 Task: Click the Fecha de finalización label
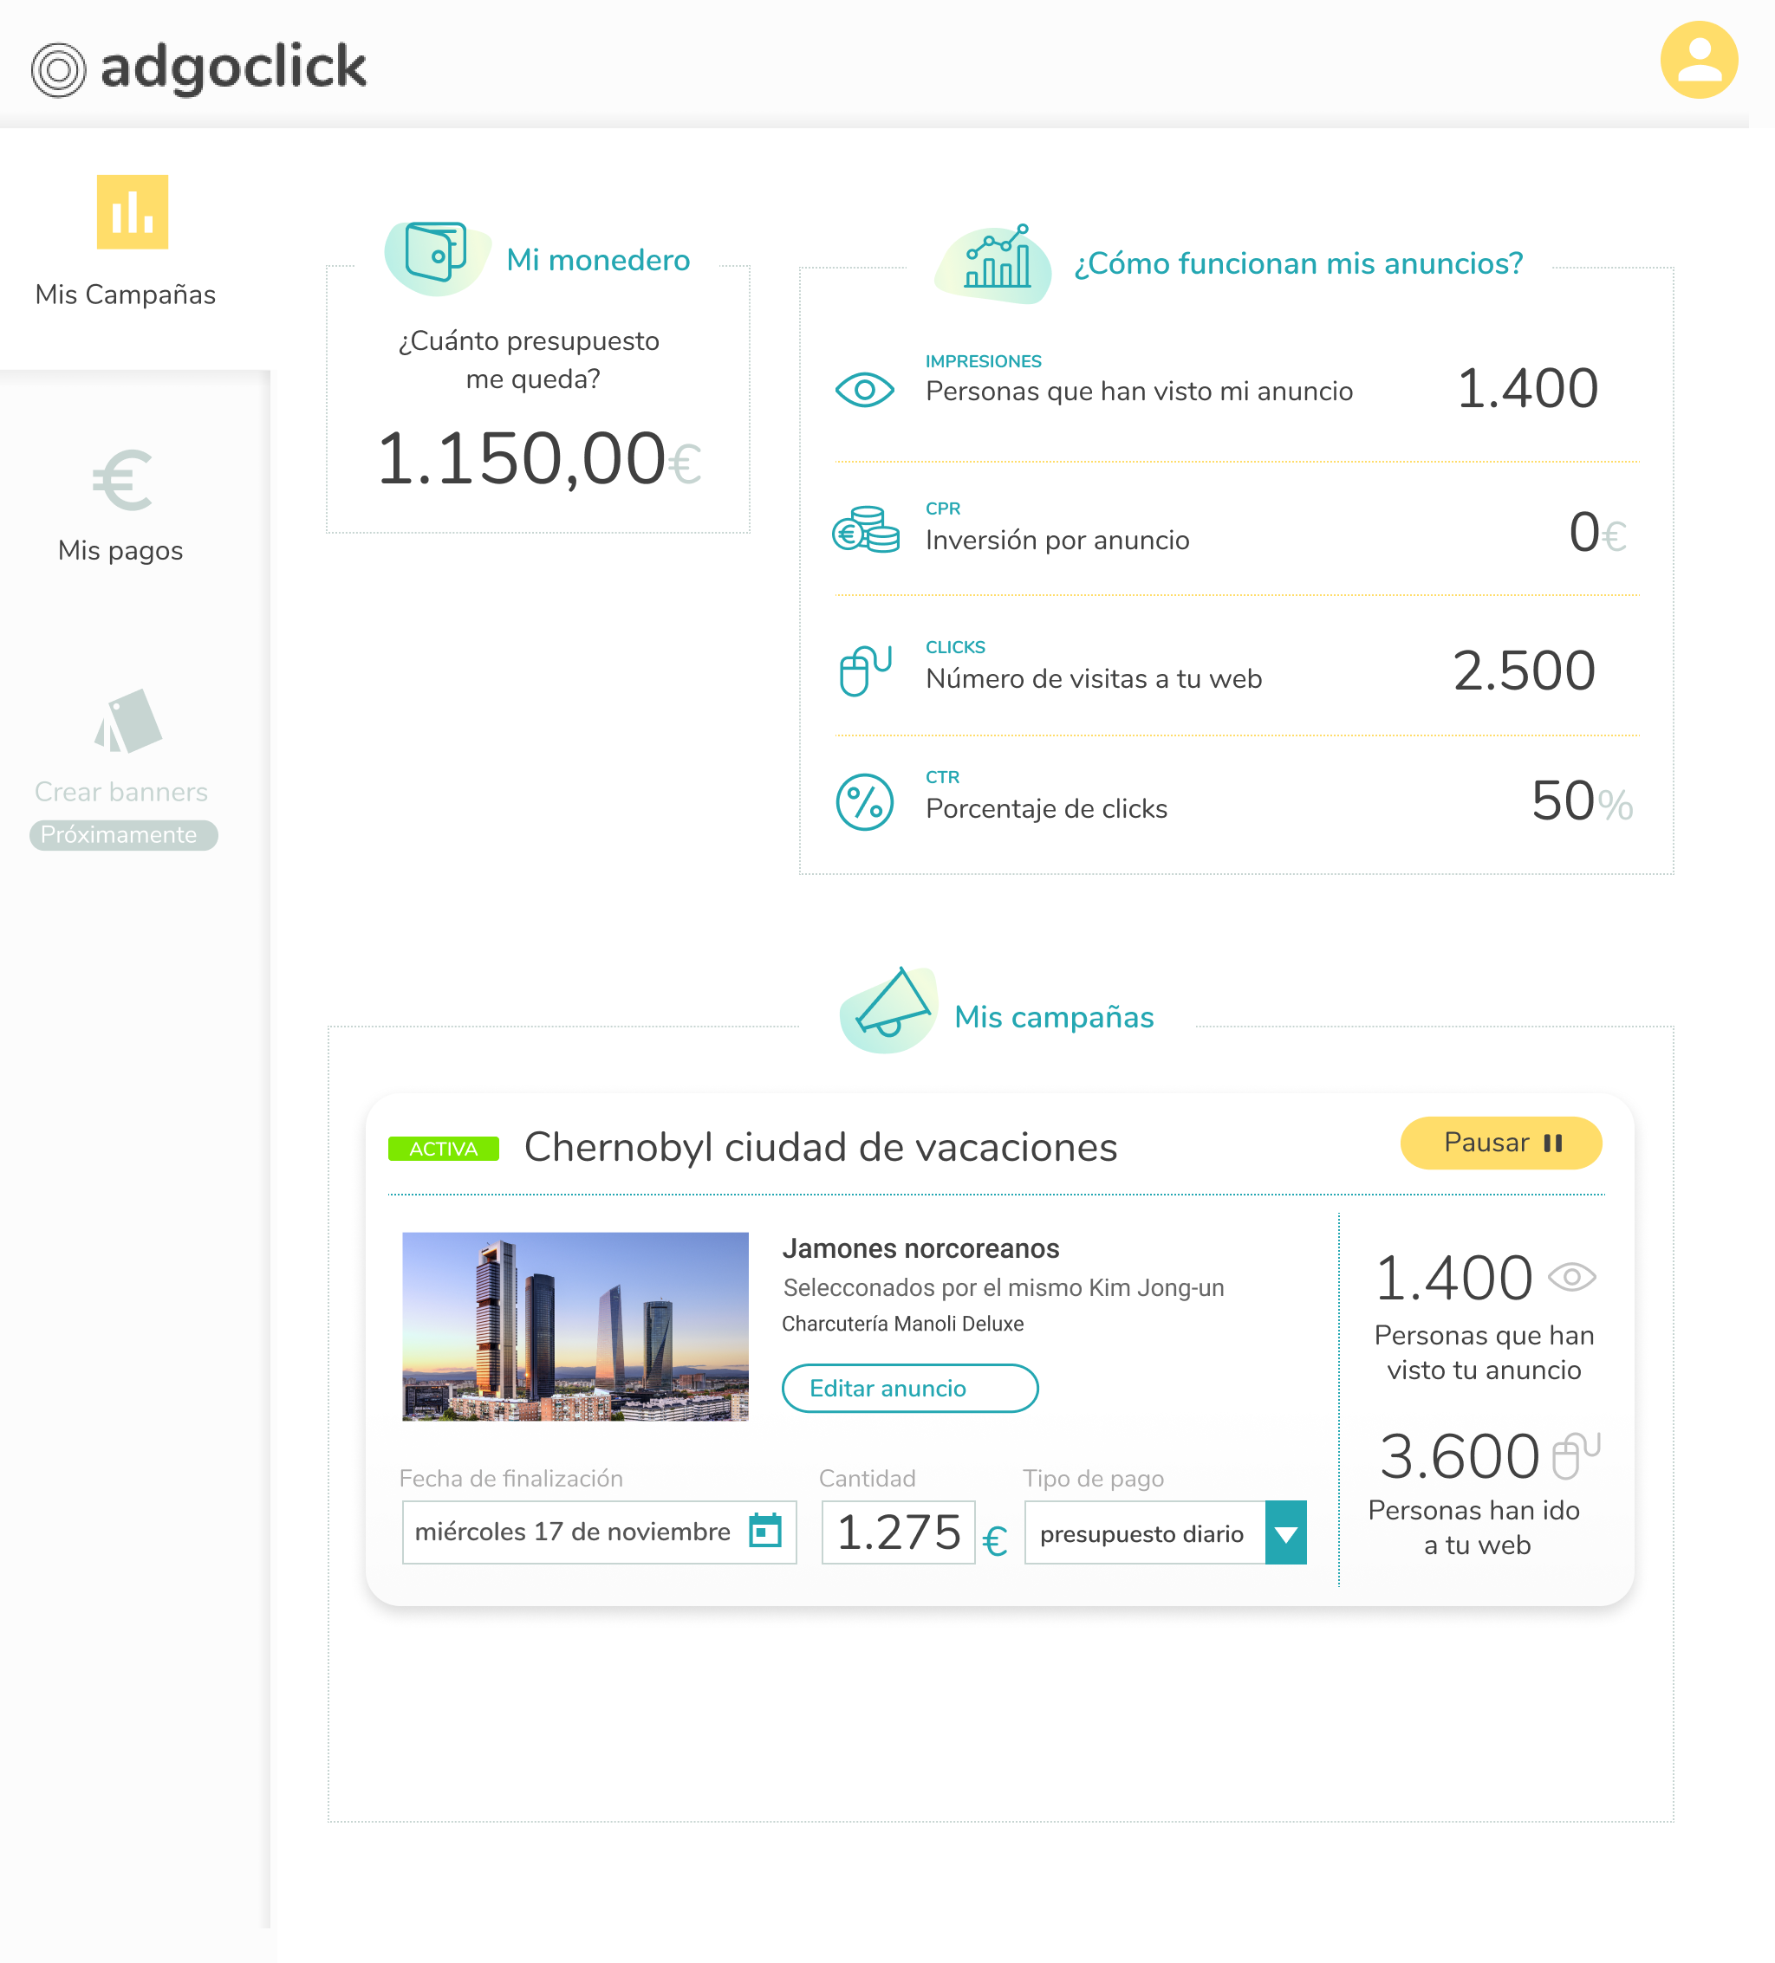[x=510, y=1478]
